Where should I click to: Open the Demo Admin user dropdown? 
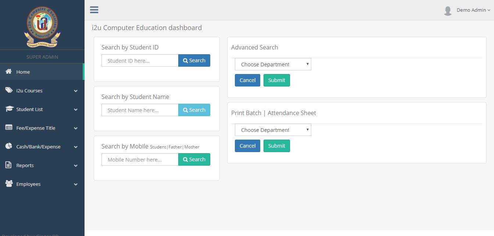coord(473,10)
